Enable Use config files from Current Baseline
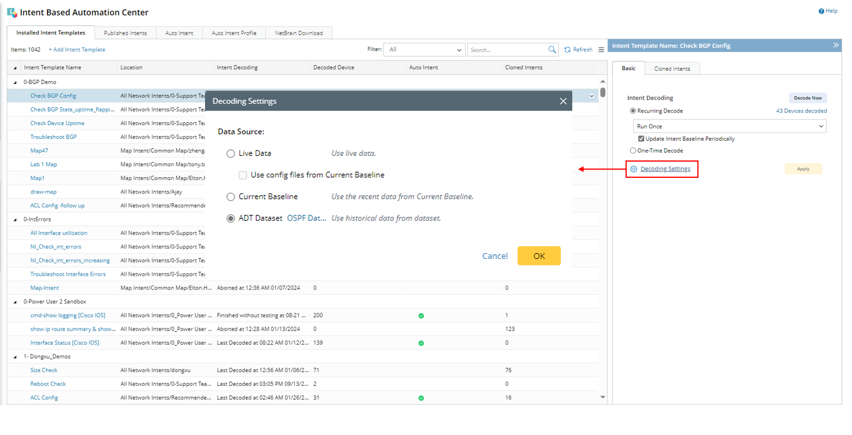Screen dimensions: 852x435 (243, 175)
